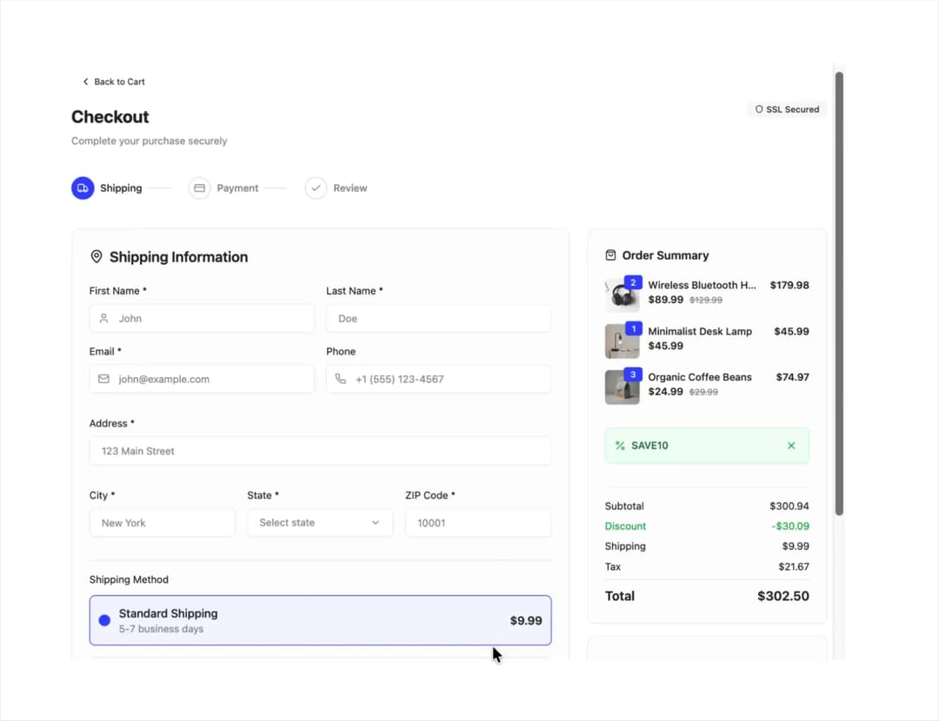Click the Tax $21.67 value
Viewport: 939px width, 721px height.
[x=794, y=566]
